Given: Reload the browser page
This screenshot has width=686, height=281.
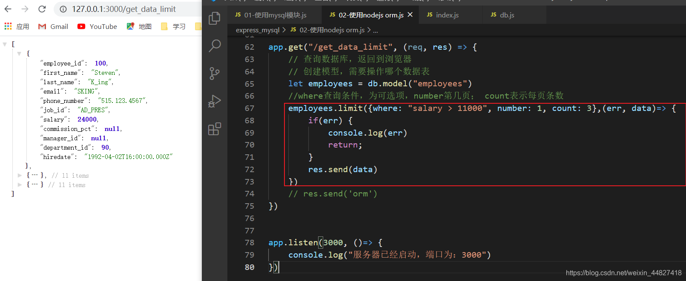Looking at the screenshot, I should point(42,9).
